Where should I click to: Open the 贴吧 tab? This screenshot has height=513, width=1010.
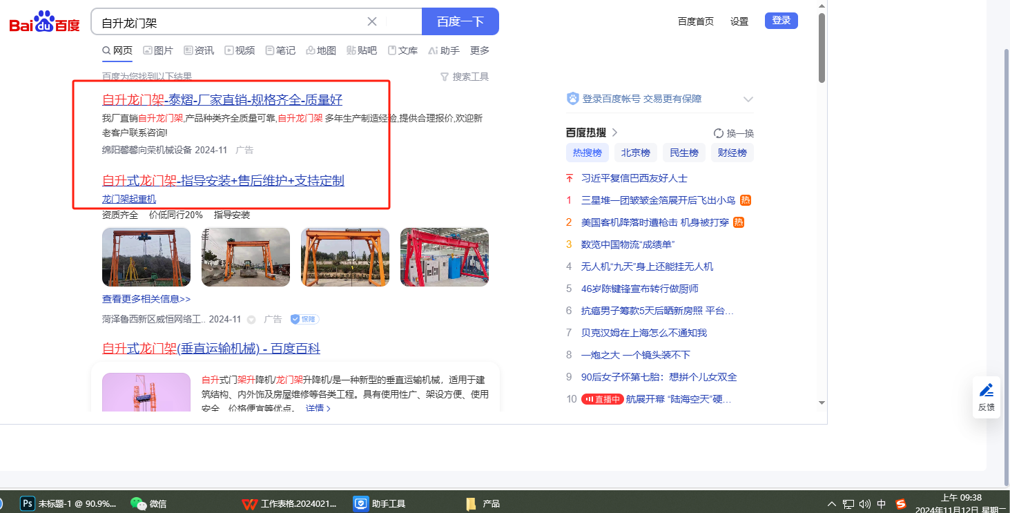[x=362, y=50]
